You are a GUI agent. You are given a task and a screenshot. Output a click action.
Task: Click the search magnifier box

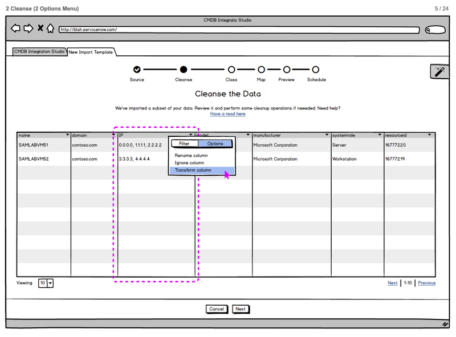pyautogui.click(x=435, y=30)
